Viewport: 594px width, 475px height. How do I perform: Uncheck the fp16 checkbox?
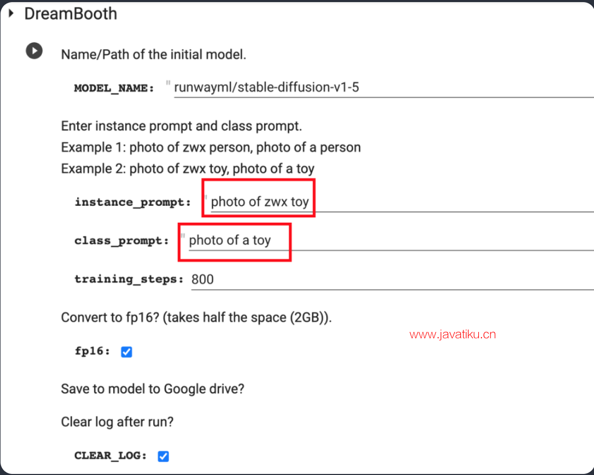click(126, 351)
